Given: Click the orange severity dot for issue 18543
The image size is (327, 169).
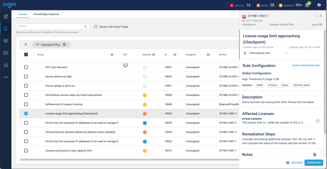Looking at the screenshot, I should pos(145,113).
